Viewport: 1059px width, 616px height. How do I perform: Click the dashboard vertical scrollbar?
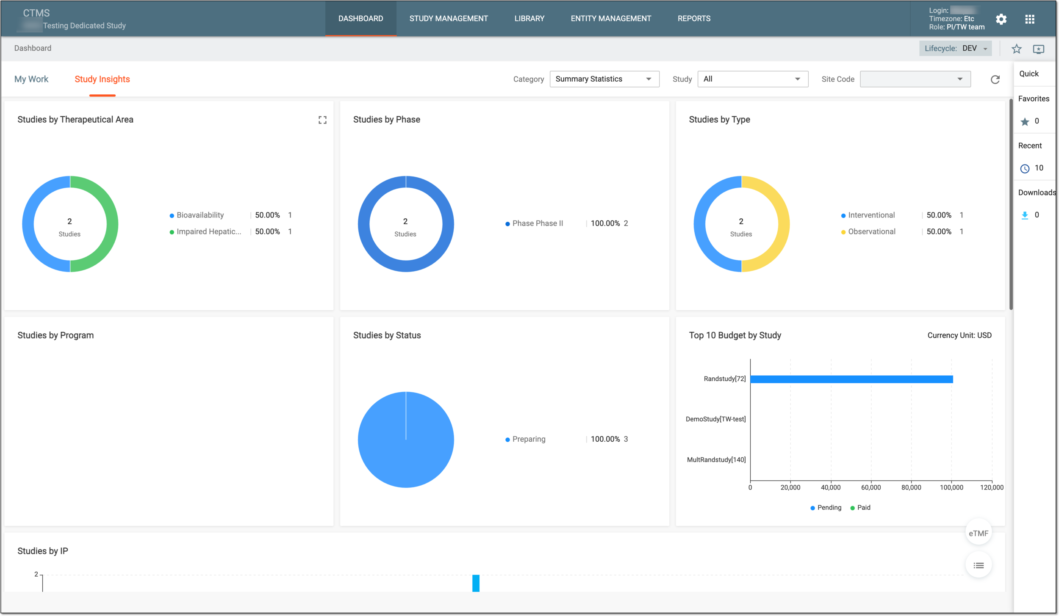[1011, 204]
